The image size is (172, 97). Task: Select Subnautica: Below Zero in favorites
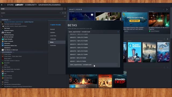click(x=10, y=46)
